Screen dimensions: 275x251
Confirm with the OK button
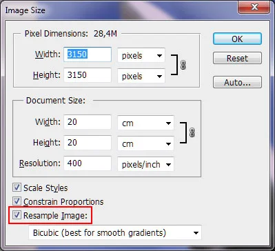[237, 39]
